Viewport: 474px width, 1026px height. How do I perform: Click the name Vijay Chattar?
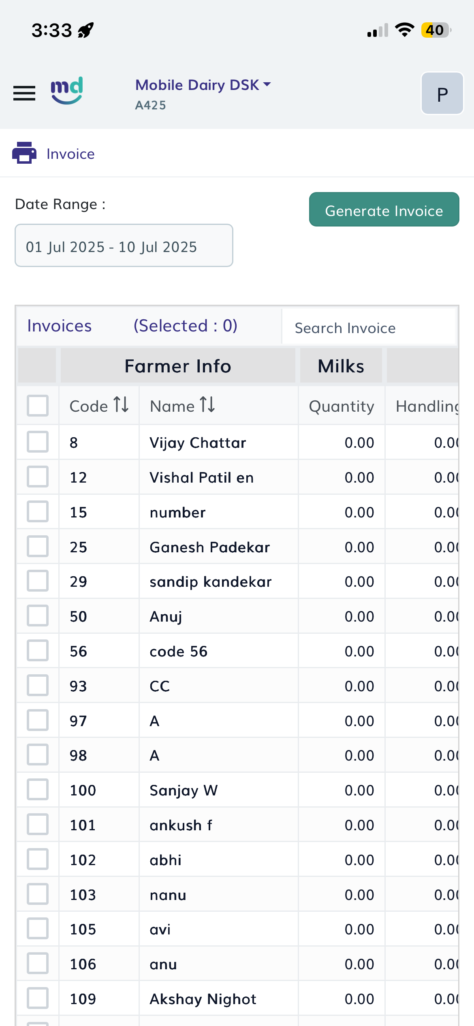coord(198,443)
